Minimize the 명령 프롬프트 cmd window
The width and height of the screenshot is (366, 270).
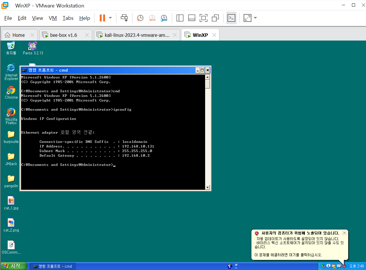(198, 70)
